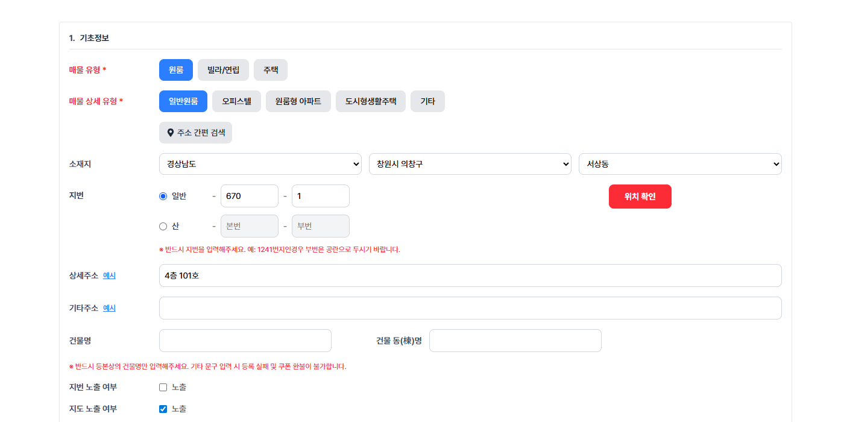Select the 일반 lot number radio
Screen dimensions: 844x422
pos(163,196)
